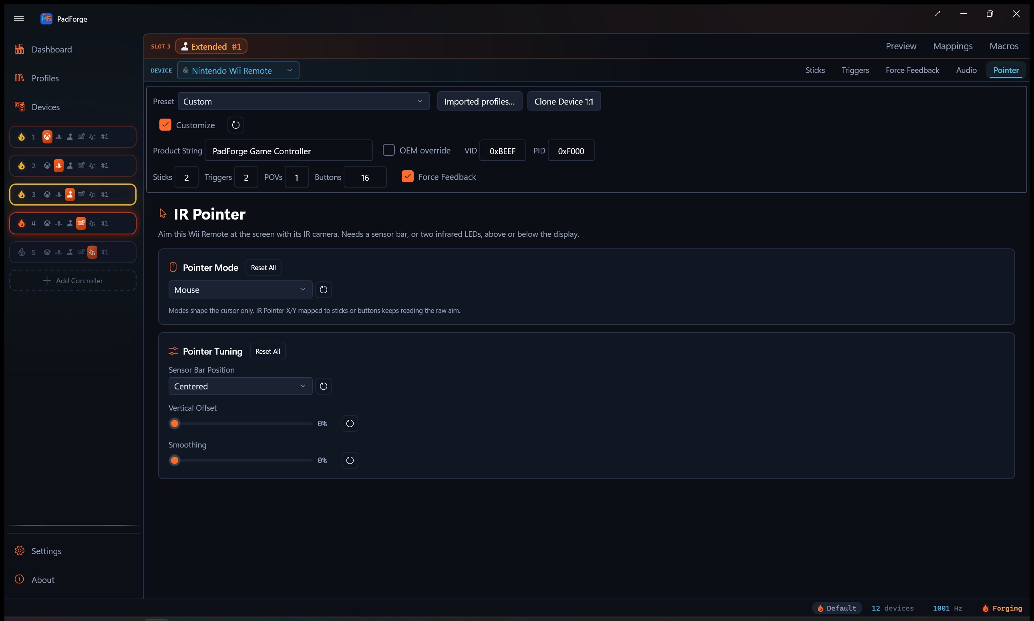Reset the Customize settings to default
1034x621 pixels.
pyautogui.click(x=235, y=125)
